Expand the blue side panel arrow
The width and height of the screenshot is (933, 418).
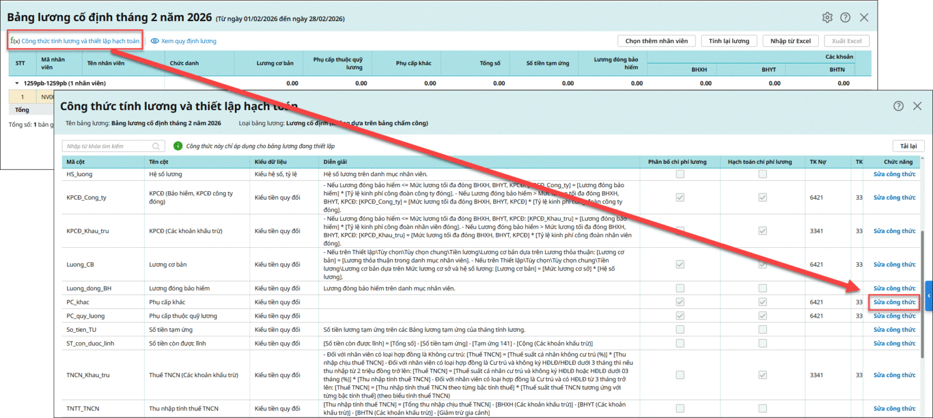(929, 296)
